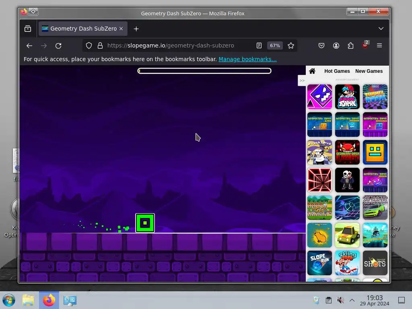Screen dimensions: 412x309
Task: Open the Firefox hamburger application menu
Action: click(379, 45)
